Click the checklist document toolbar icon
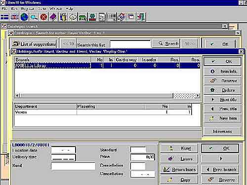This screenshot has height=185, width=247. coord(102,17)
